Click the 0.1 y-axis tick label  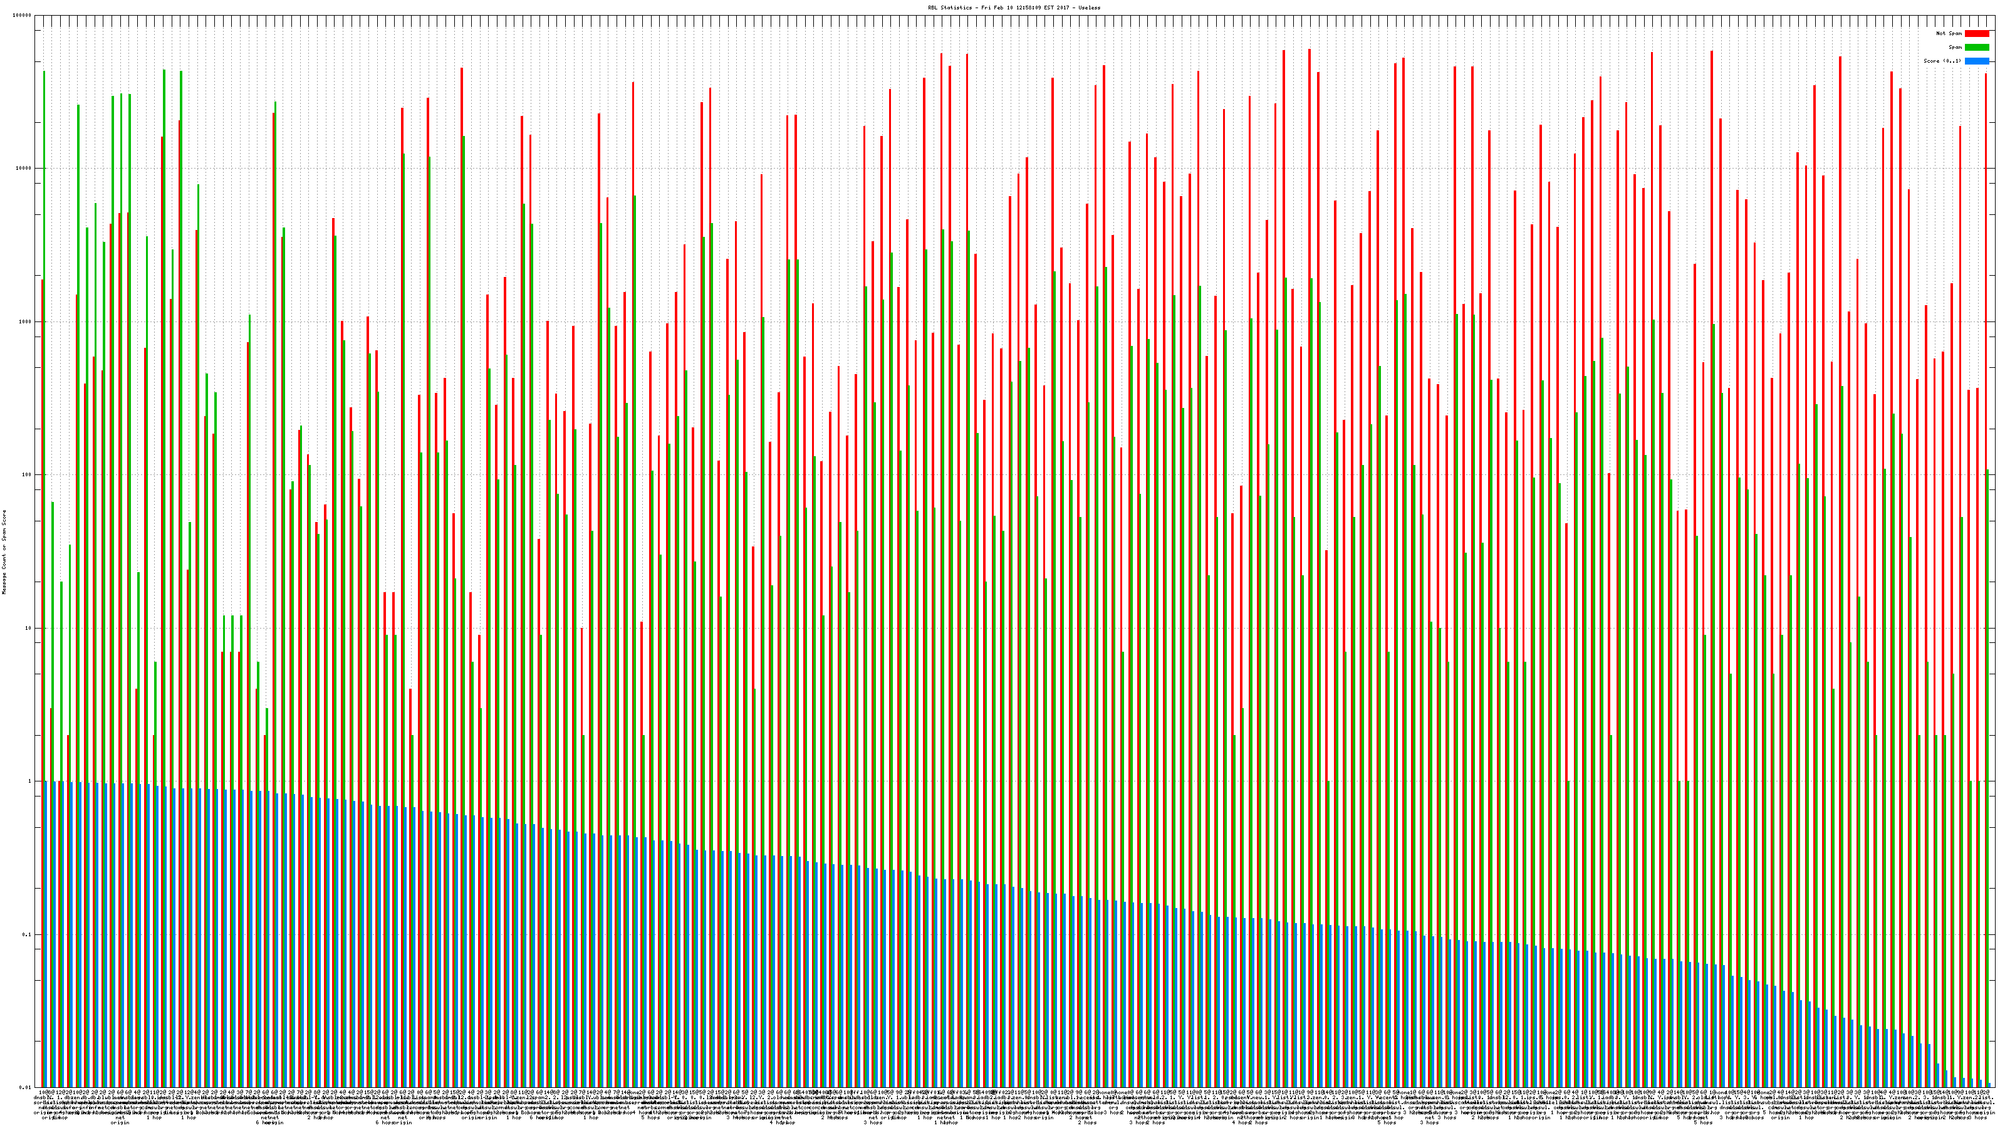pos(27,934)
